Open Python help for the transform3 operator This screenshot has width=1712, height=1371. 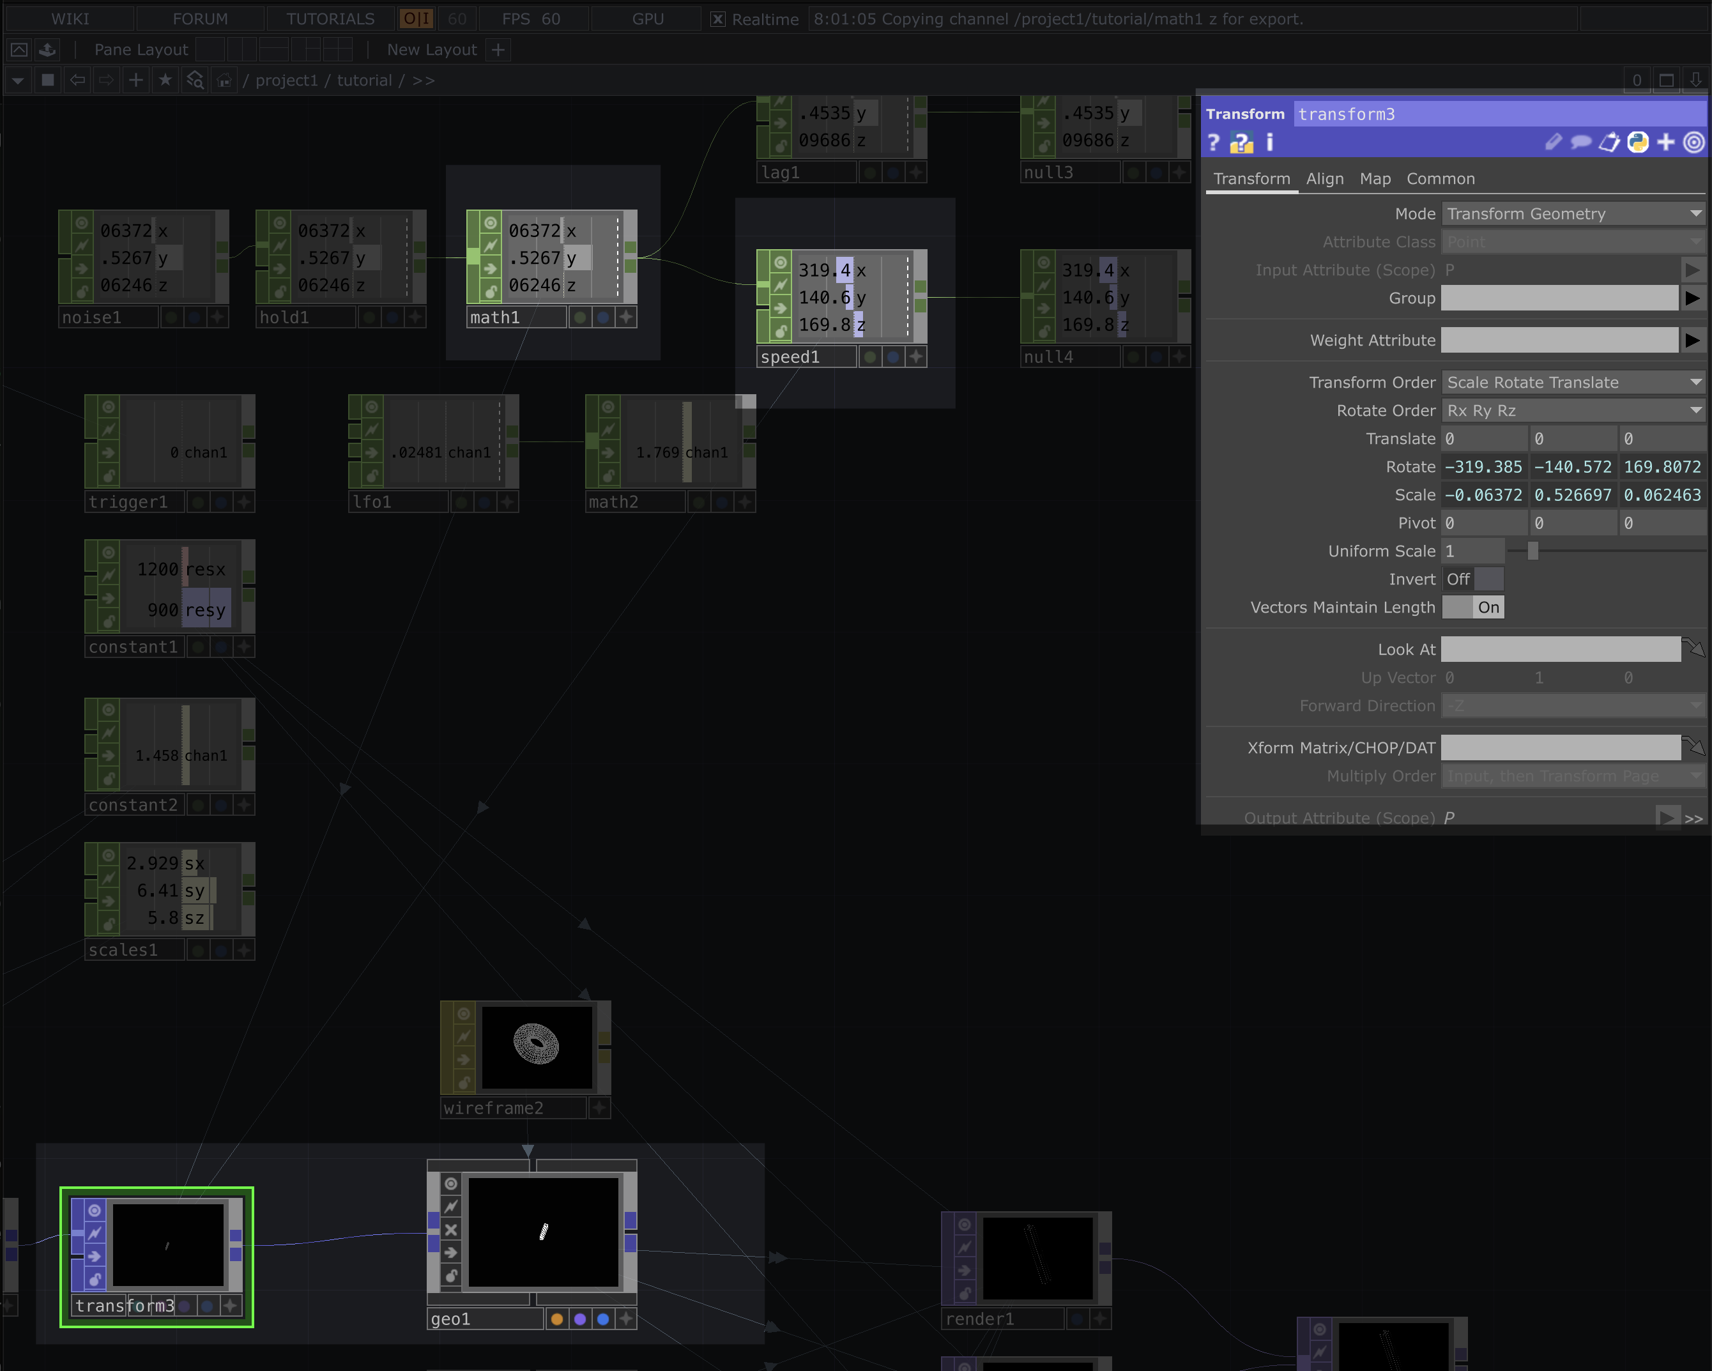tap(1241, 143)
